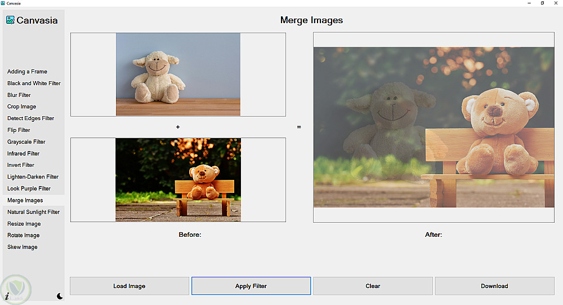Open Rotate Image
This screenshot has height=305, width=563.
pyautogui.click(x=23, y=235)
